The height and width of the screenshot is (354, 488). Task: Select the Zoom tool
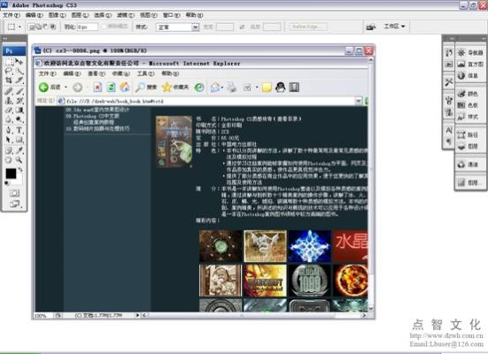click(19, 160)
